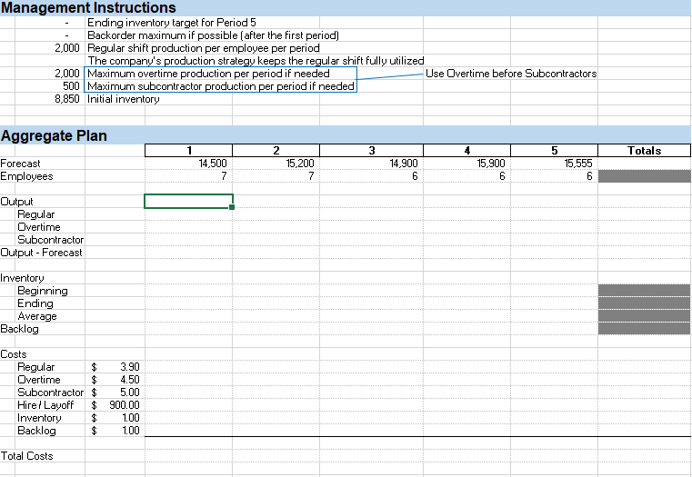Select Period 5 employees value 6
Image resolution: width=692 pixels, height=477 pixels.
[x=589, y=176]
